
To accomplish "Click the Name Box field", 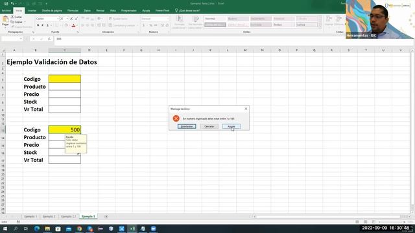I will [x=12, y=39].
